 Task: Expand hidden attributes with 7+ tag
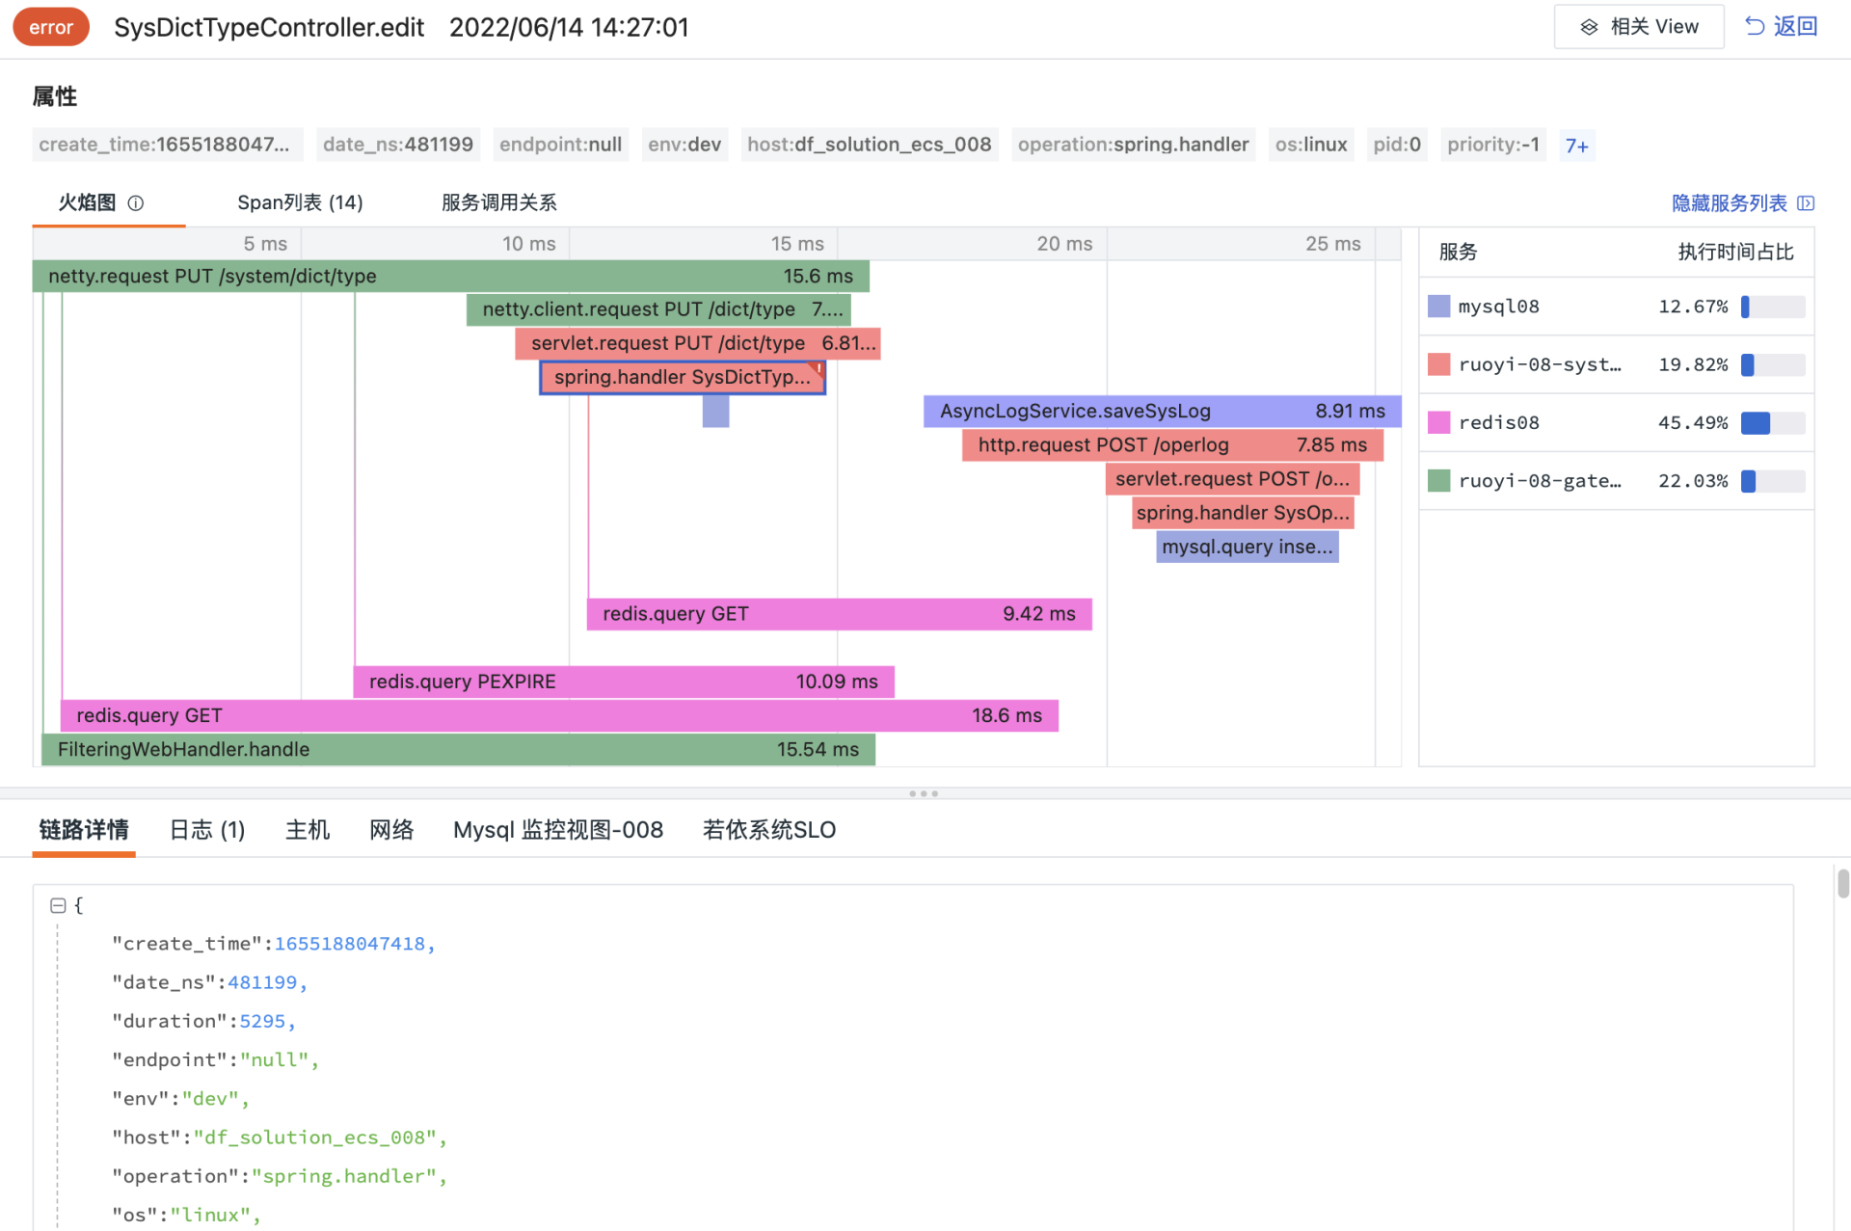coord(1576,146)
